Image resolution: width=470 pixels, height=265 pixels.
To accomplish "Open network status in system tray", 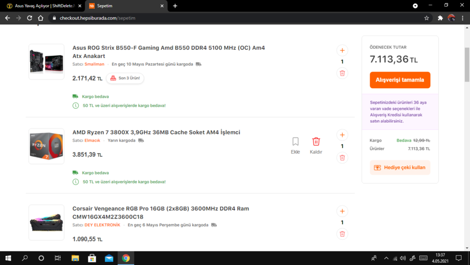I will click(395, 258).
